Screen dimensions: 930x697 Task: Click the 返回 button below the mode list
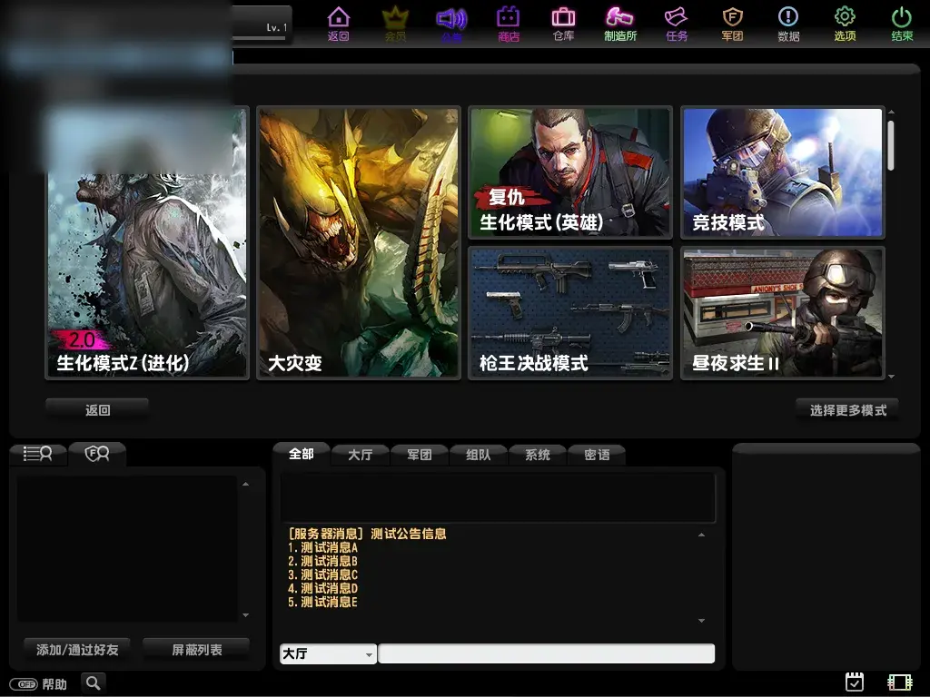point(95,408)
